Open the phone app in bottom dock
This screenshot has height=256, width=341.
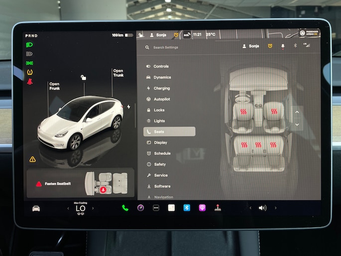pyautogui.click(x=125, y=208)
